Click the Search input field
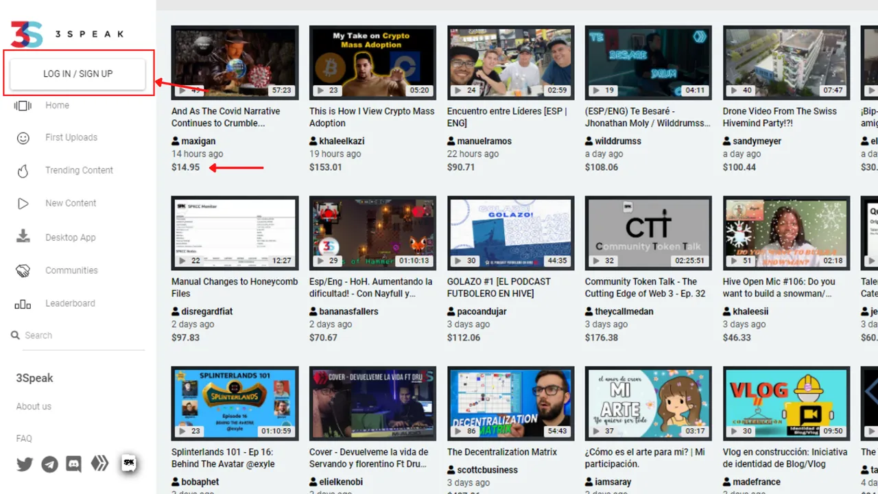The image size is (878, 494). point(84,336)
